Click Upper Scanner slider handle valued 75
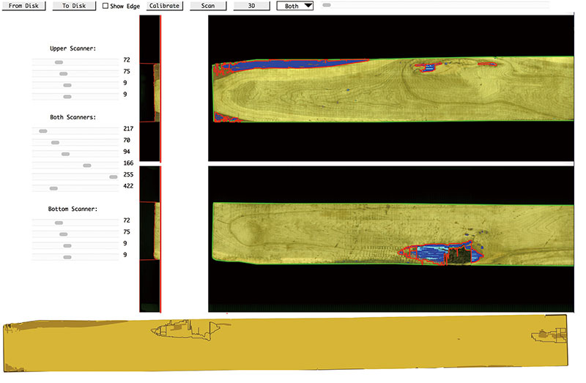The height and width of the screenshot is (383, 586). pos(63,74)
